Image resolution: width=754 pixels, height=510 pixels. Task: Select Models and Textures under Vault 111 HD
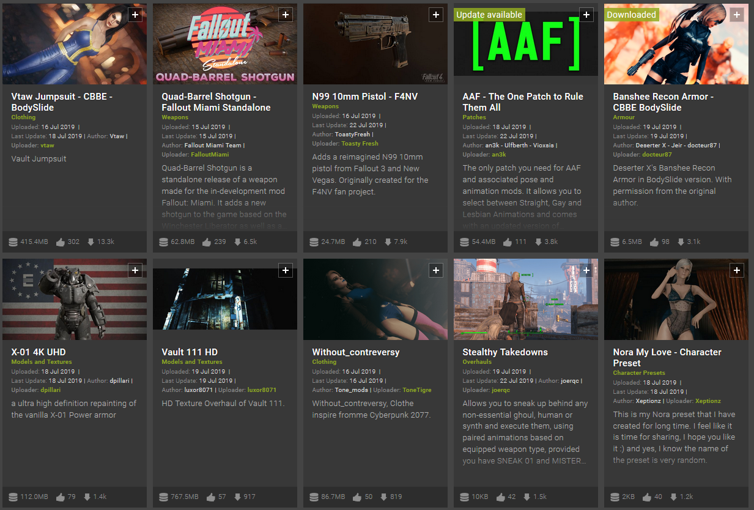[x=192, y=362]
